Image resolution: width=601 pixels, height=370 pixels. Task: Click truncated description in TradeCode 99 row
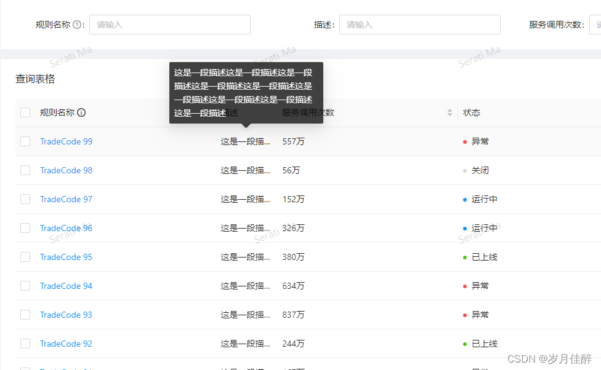click(245, 141)
